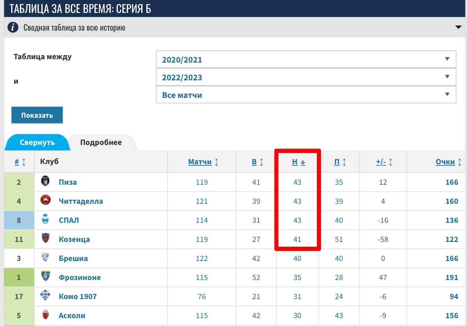This screenshot has height=326, width=467.
Task: Select the "Свернуть" tab
Action: tap(37, 143)
